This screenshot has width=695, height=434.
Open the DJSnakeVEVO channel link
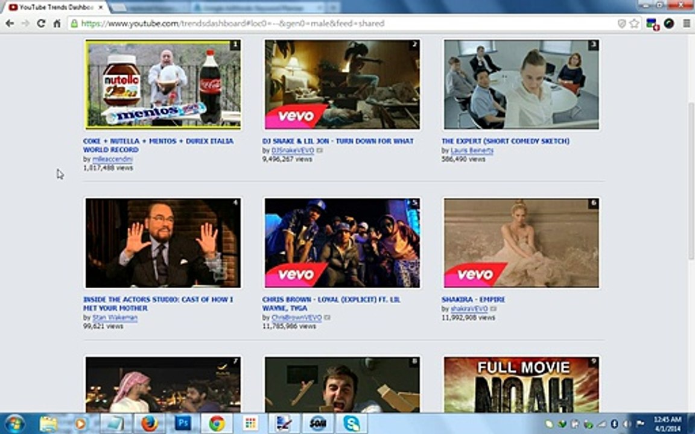(x=293, y=151)
